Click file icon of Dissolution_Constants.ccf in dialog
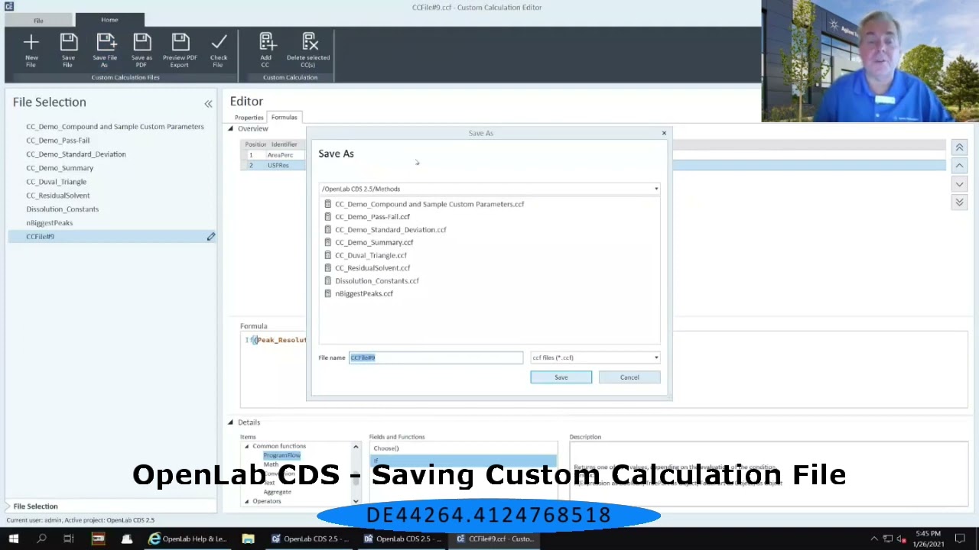Screen dimensions: 979x550 [327, 280]
